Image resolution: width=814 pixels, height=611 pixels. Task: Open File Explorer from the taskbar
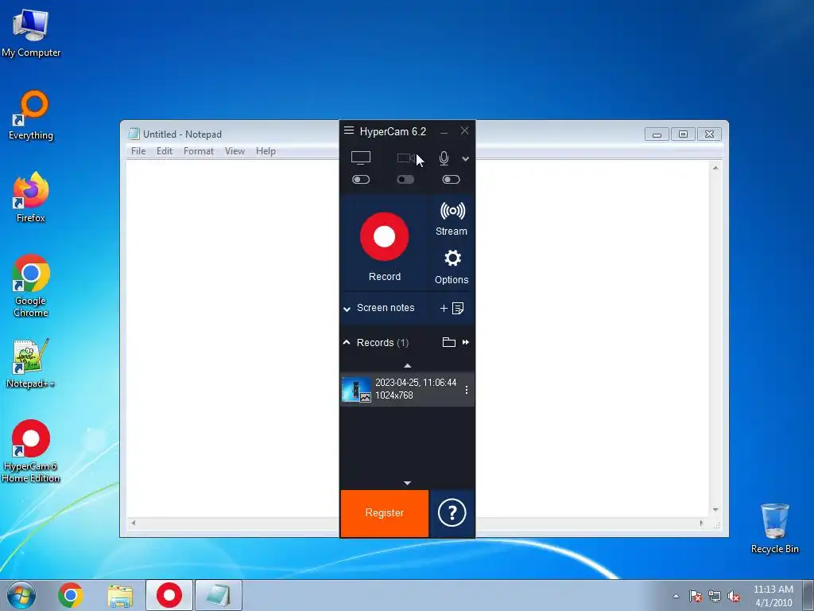pos(120,595)
